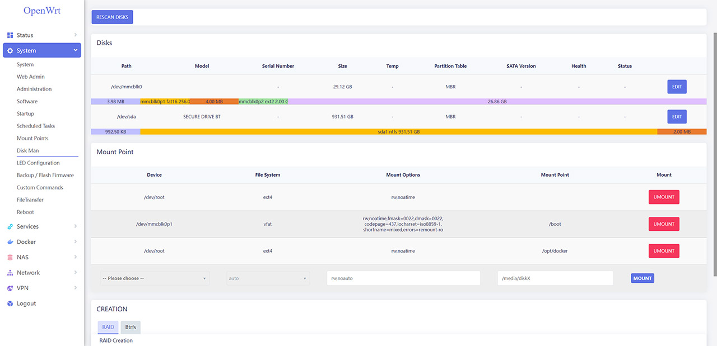Edit the /dev/sda disk
This screenshot has height=346, width=717.
[677, 117]
